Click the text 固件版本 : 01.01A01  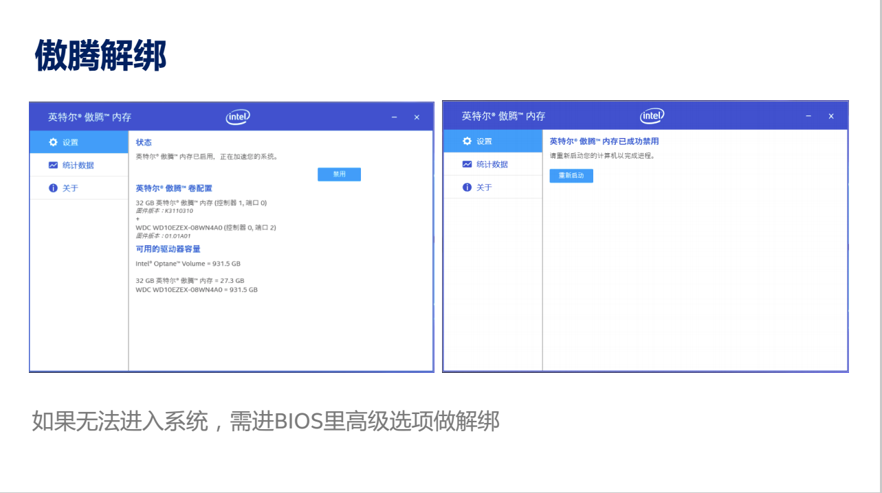point(163,236)
